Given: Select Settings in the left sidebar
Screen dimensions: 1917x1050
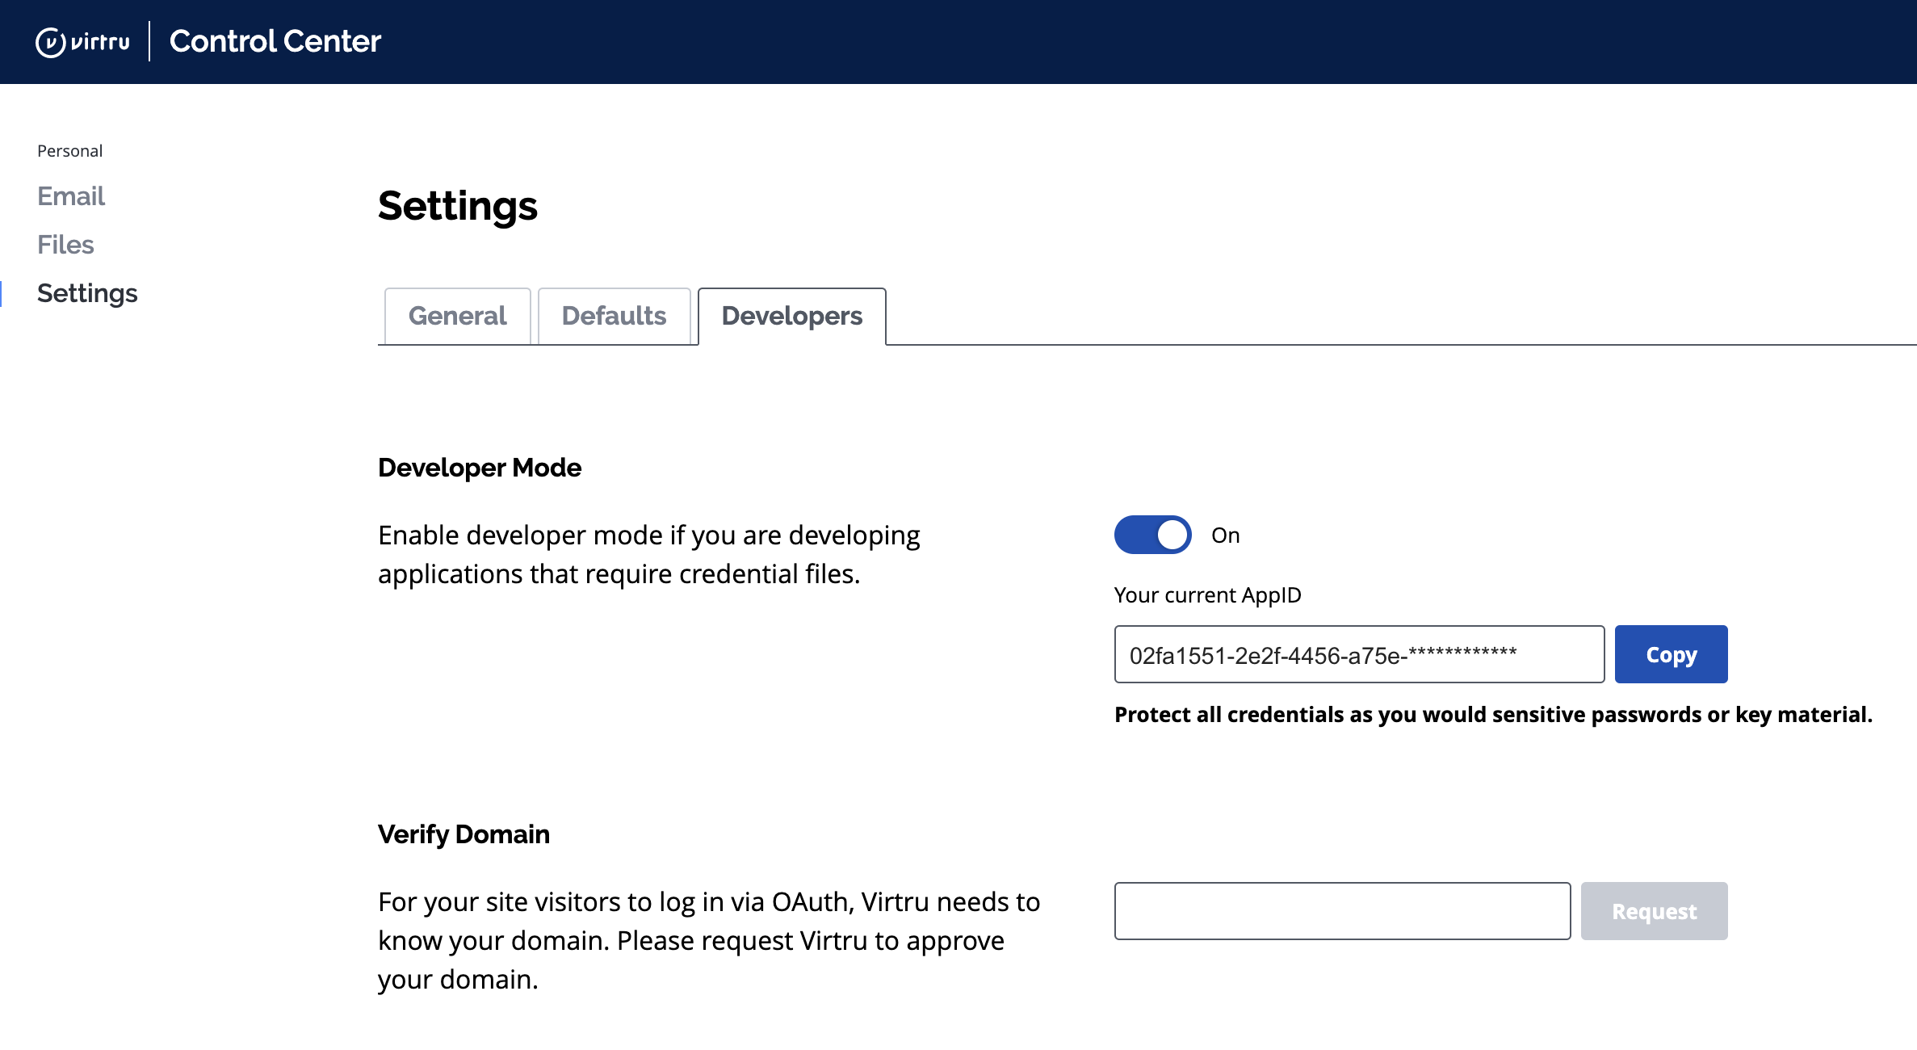Looking at the screenshot, I should (x=87, y=293).
